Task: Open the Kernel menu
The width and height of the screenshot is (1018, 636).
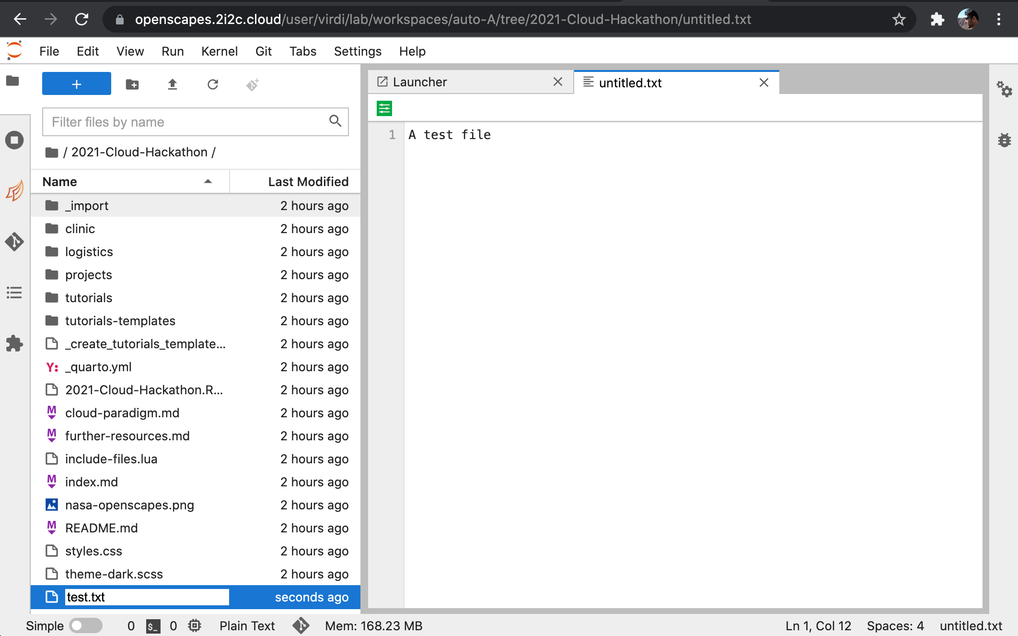Action: coord(219,51)
